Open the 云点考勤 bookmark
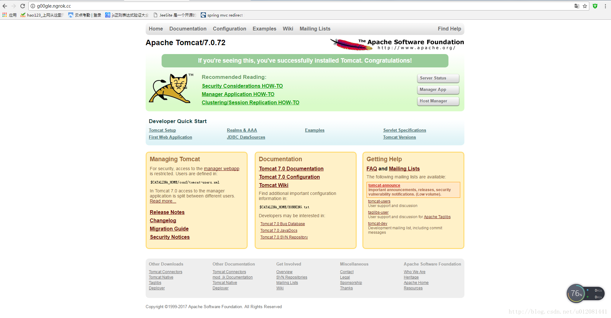611x318 pixels. coord(85,15)
